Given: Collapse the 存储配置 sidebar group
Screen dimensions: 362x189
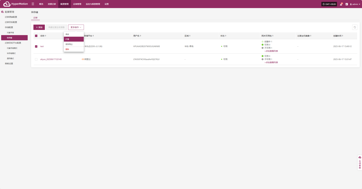Looking at the screenshot, I should point(9,27).
